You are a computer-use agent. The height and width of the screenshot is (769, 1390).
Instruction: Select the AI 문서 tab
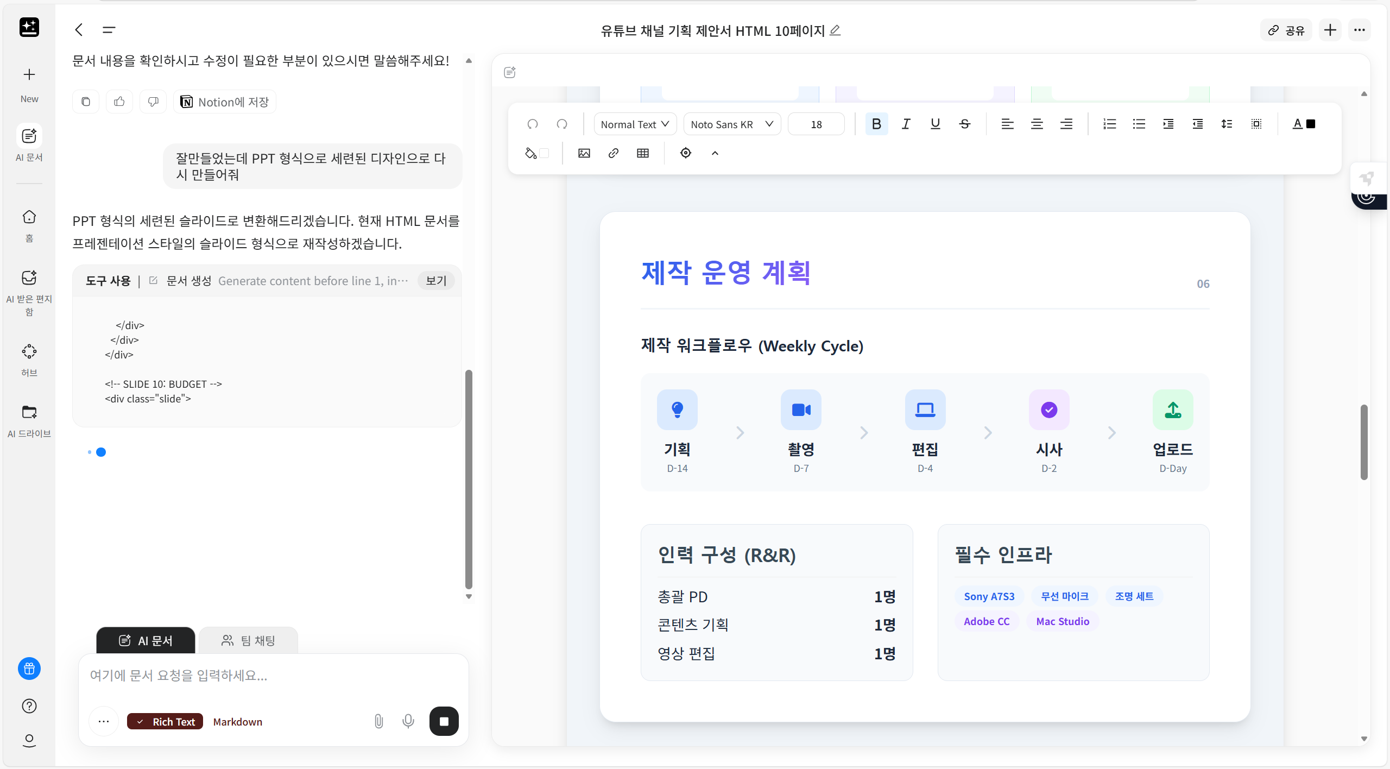coord(146,641)
